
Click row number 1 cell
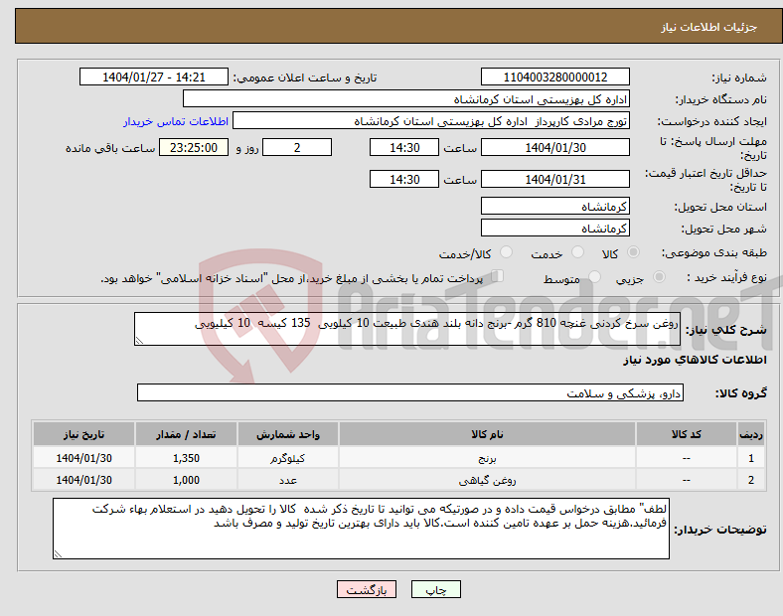click(x=751, y=458)
